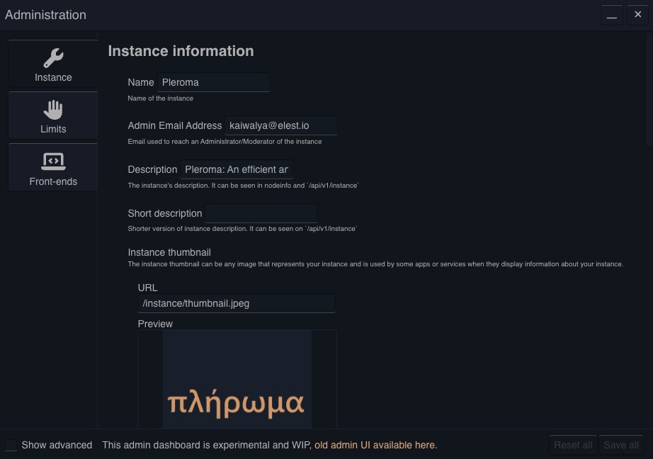
Task: Enable the Show advanced checkbox
Action: click(11, 445)
